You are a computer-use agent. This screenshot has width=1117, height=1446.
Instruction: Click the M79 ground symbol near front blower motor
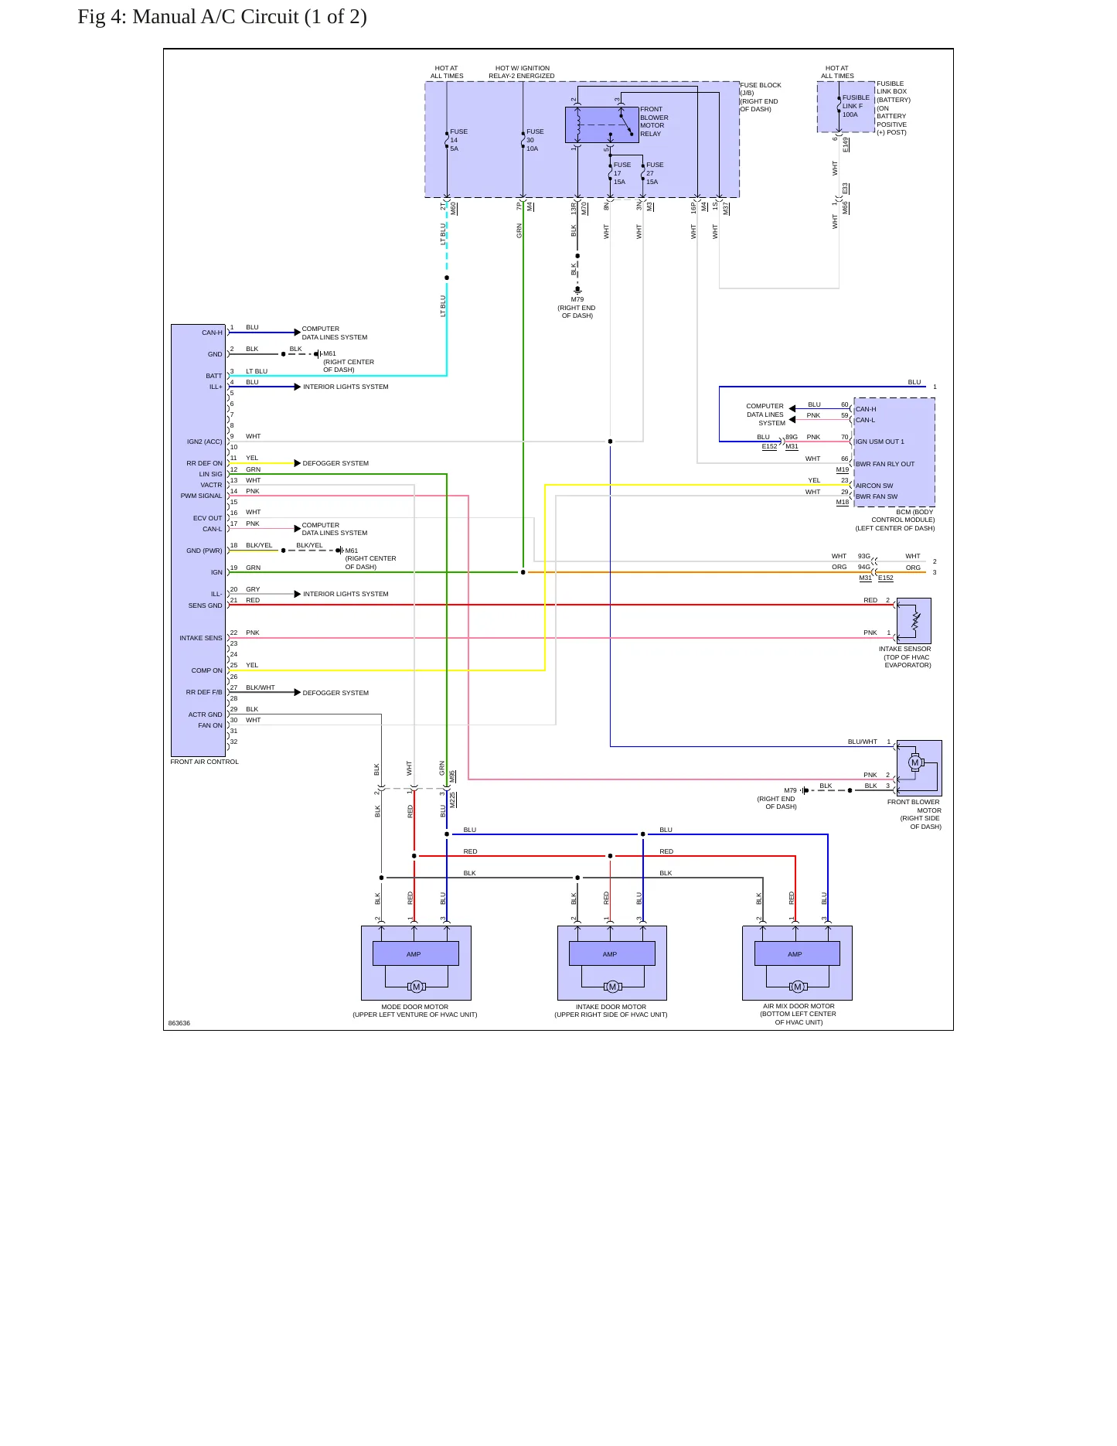click(805, 790)
